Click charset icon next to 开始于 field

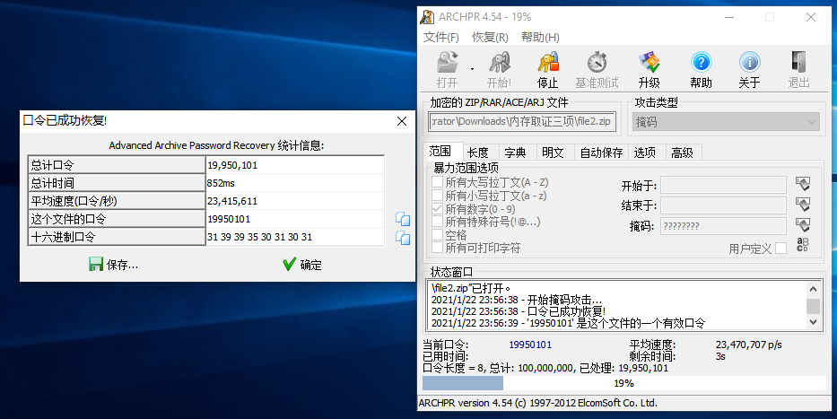pyautogui.click(x=802, y=185)
